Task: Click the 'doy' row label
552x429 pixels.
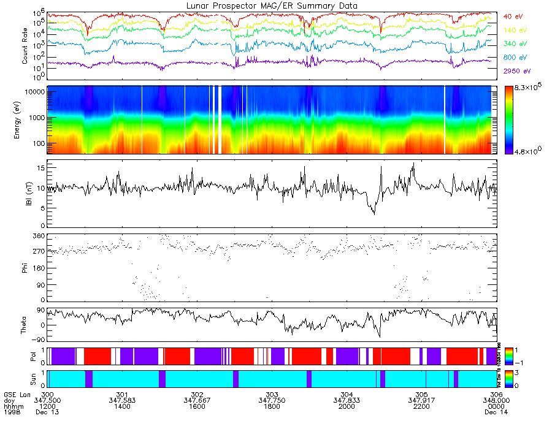Action: tap(9, 401)
